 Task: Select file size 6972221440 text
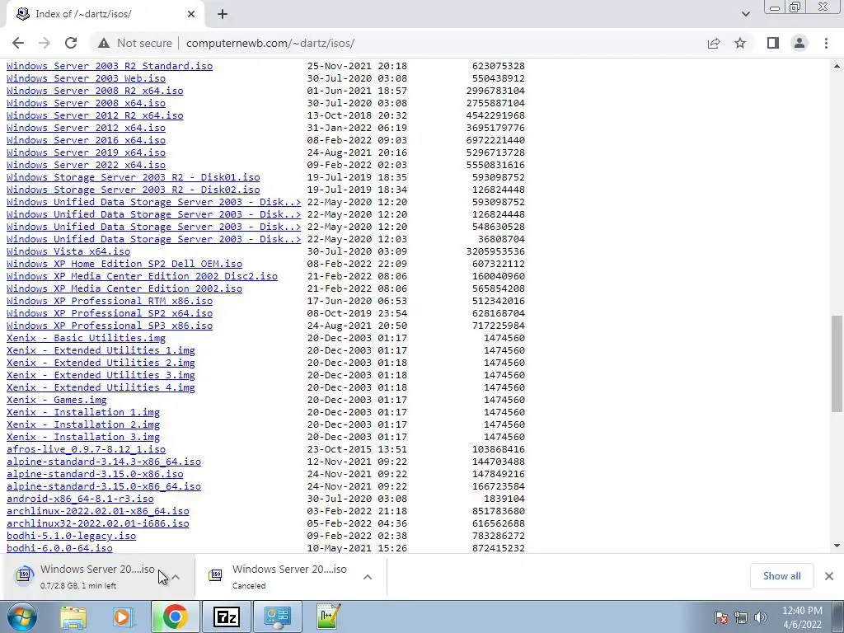[495, 140]
